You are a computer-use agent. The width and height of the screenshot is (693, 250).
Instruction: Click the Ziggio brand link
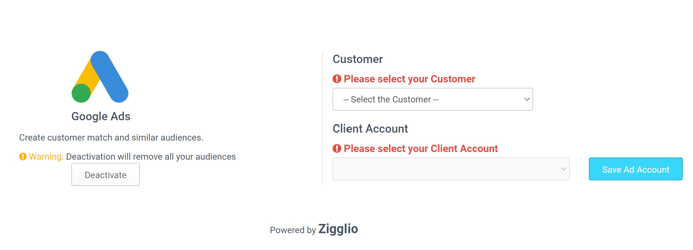[x=338, y=229]
